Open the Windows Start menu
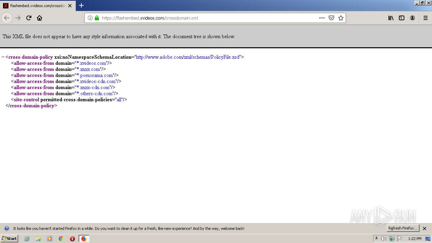The height and width of the screenshot is (243, 432). click(x=9, y=239)
